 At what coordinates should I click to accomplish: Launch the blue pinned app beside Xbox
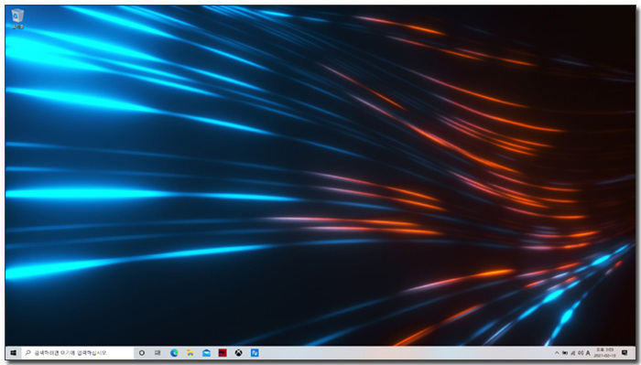[x=255, y=353]
